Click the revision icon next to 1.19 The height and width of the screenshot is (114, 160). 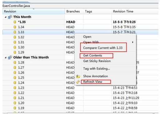[x=15, y=108]
